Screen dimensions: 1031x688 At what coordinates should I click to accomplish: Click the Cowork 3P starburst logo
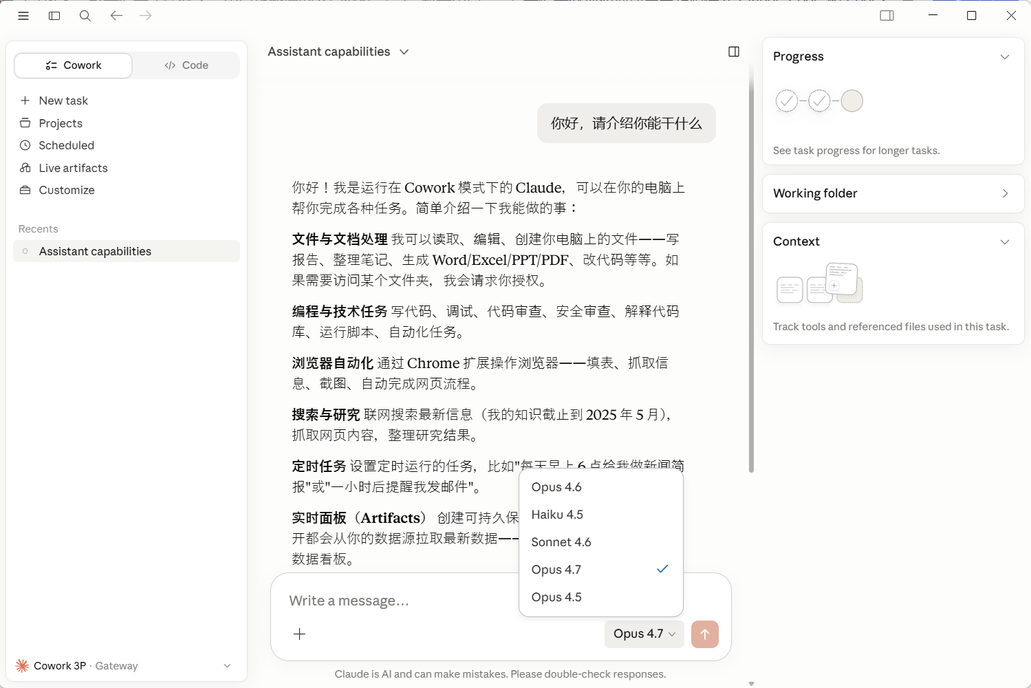pos(22,665)
